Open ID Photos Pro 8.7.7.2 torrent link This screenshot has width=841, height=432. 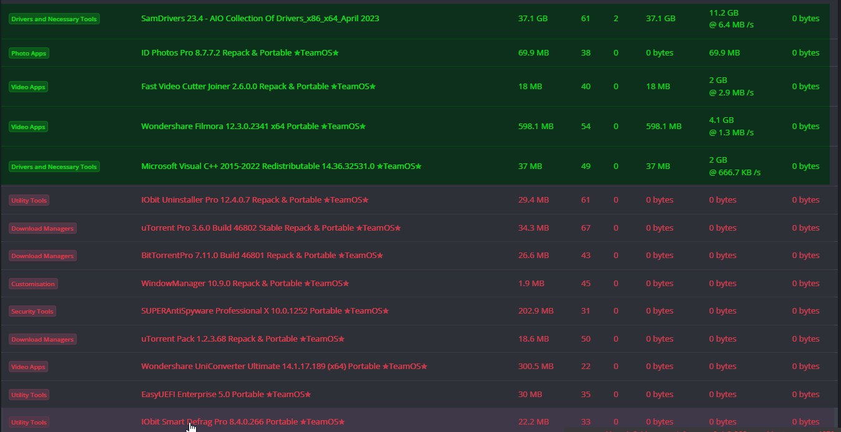(x=240, y=53)
